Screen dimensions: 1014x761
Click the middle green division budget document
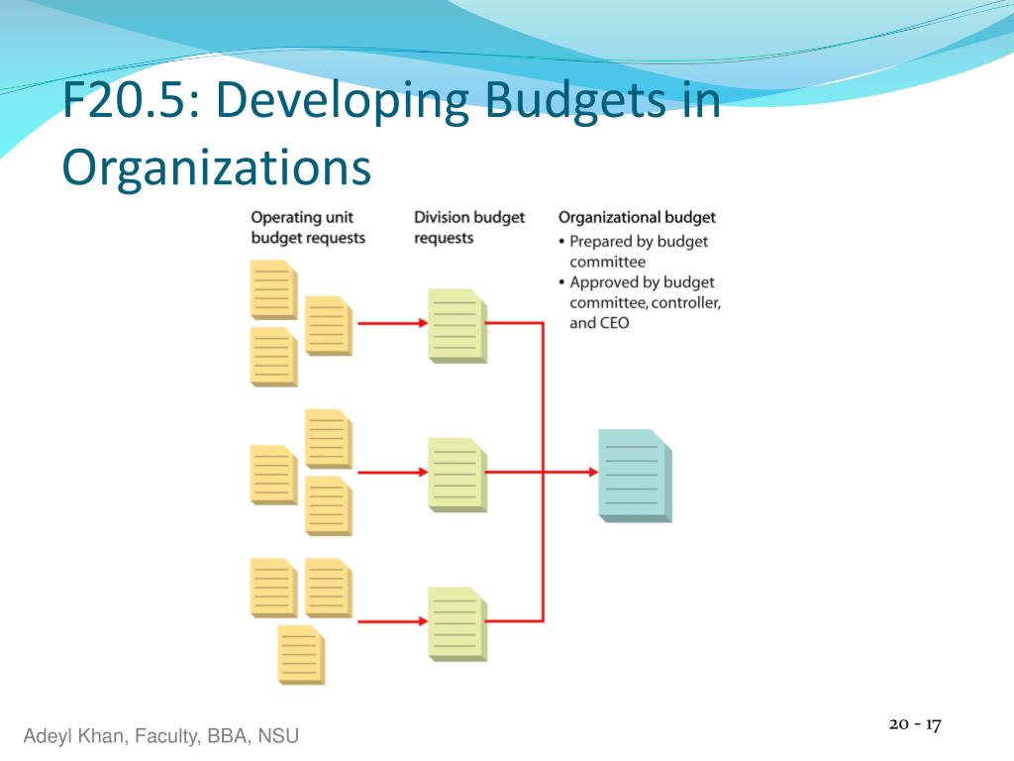(x=457, y=475)
